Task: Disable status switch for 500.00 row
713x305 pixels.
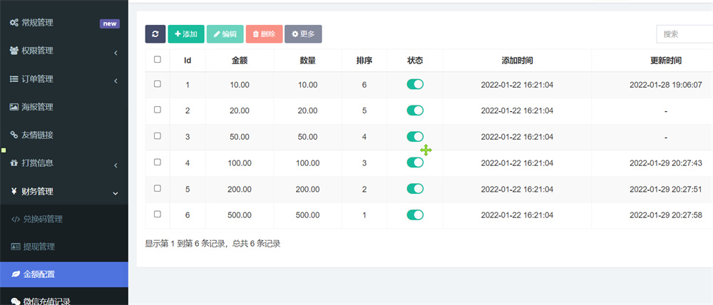Action: pos(415,214)
